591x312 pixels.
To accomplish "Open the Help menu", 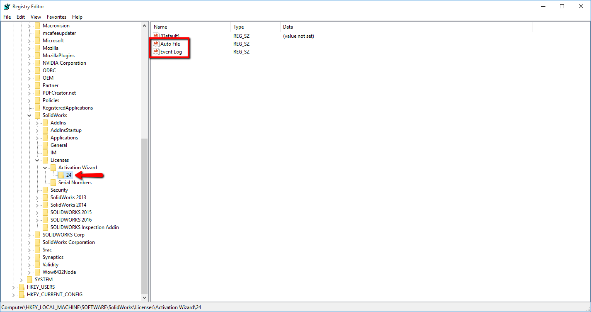I will click(77, 17).
